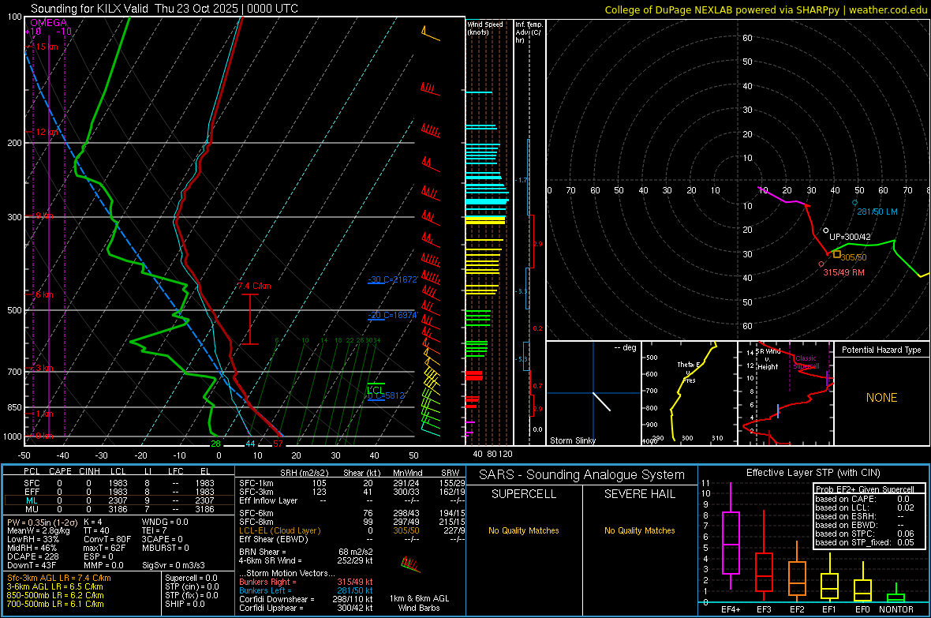Click the Prob EF2+ Given Supercell box
The image size is (931, 618).
tap(869, 515)
